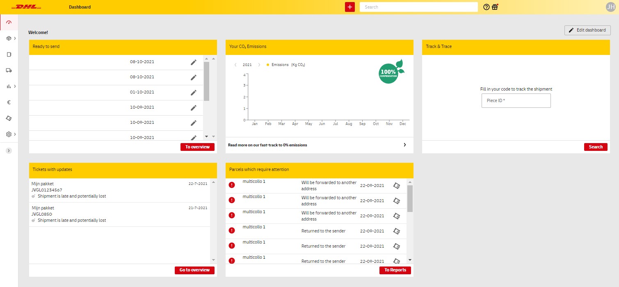The image size is (619, 287).
Task: Open the help question mark icon
Action: point(487,7)
